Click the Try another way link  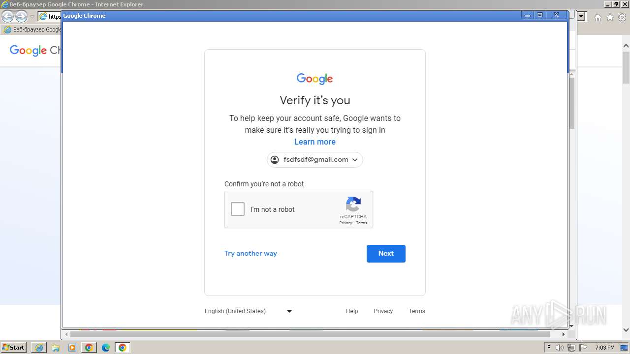tap(251, 253)
